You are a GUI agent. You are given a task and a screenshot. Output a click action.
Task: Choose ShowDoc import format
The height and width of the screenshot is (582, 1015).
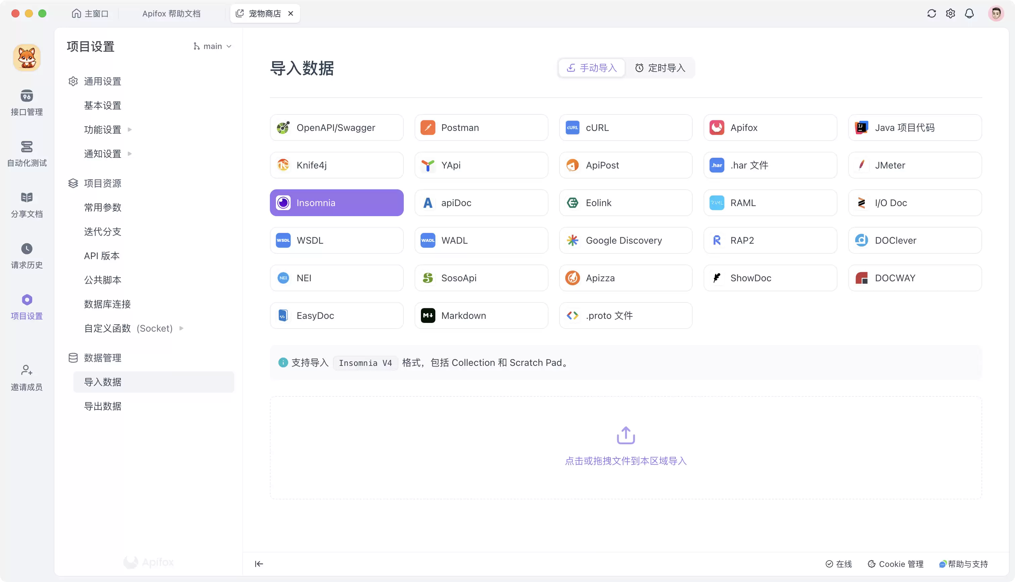point(770,278)
